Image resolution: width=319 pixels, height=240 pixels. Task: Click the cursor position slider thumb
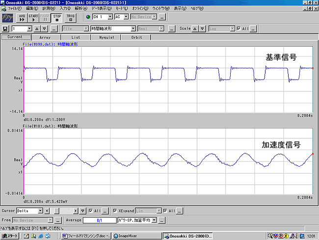coord(56,211)
